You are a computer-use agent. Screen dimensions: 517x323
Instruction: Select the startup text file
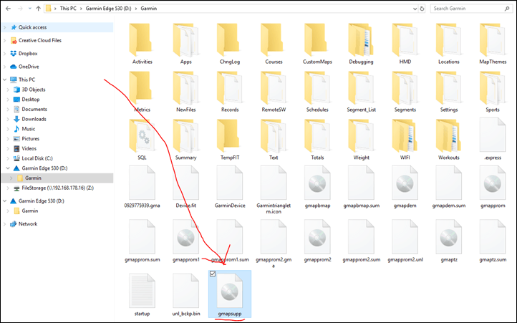[x=142, y=295]
